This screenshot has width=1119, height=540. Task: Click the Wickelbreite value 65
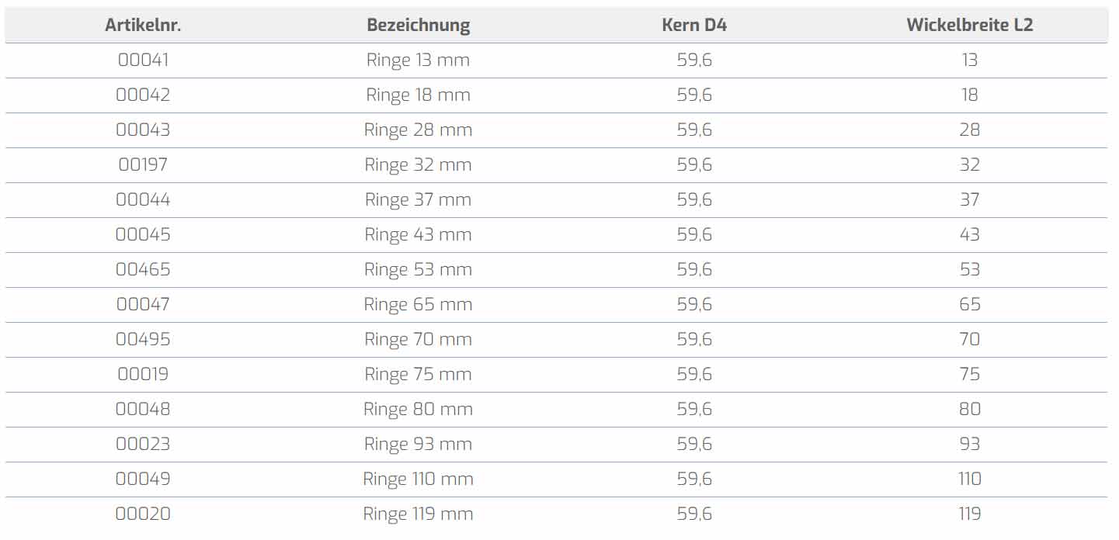(x=969, y=304)
